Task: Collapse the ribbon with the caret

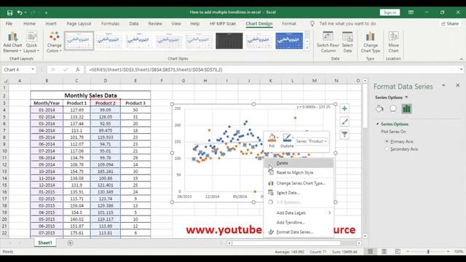Action: coord(461,59)
